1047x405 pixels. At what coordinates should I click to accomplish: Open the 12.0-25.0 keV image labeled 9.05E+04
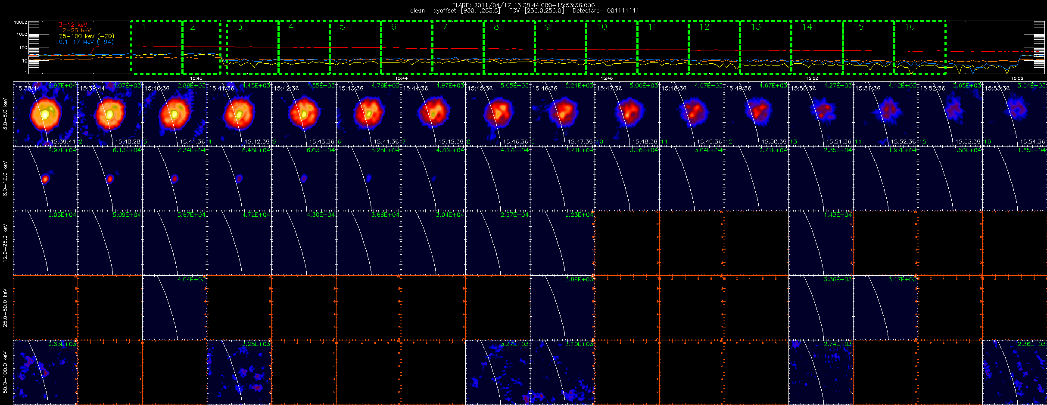click(45, 243)
